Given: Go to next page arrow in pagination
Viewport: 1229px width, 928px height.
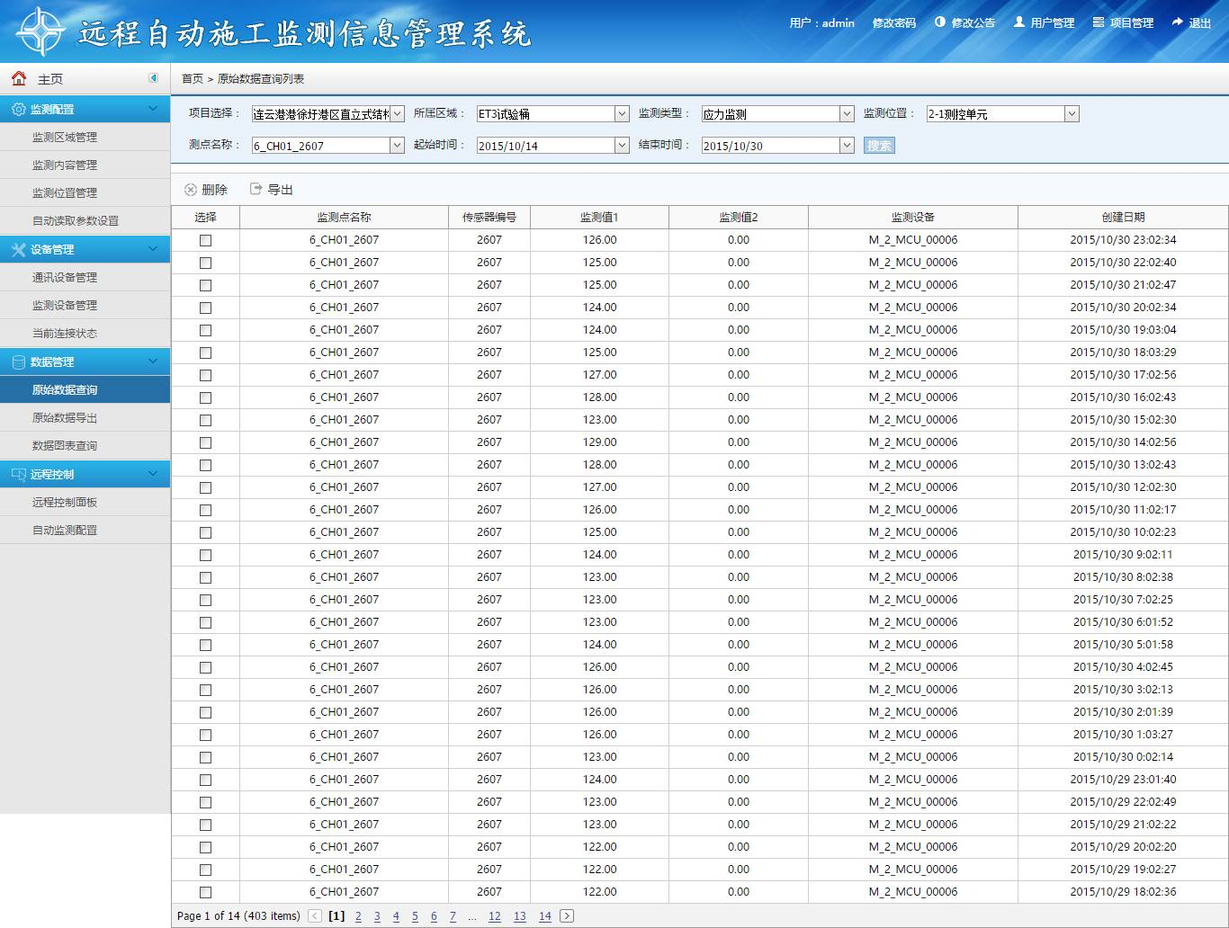Looking at the screenshot, I should (x=567, y=916).
